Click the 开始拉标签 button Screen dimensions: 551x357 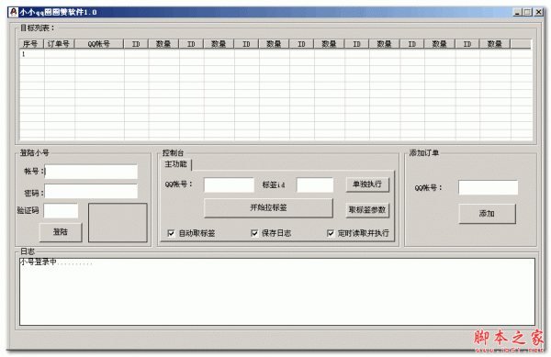[x=268, y=207]
